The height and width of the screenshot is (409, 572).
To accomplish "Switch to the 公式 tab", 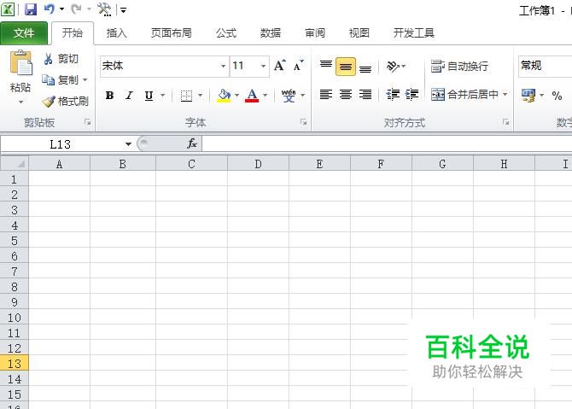I will coord(225,33).
